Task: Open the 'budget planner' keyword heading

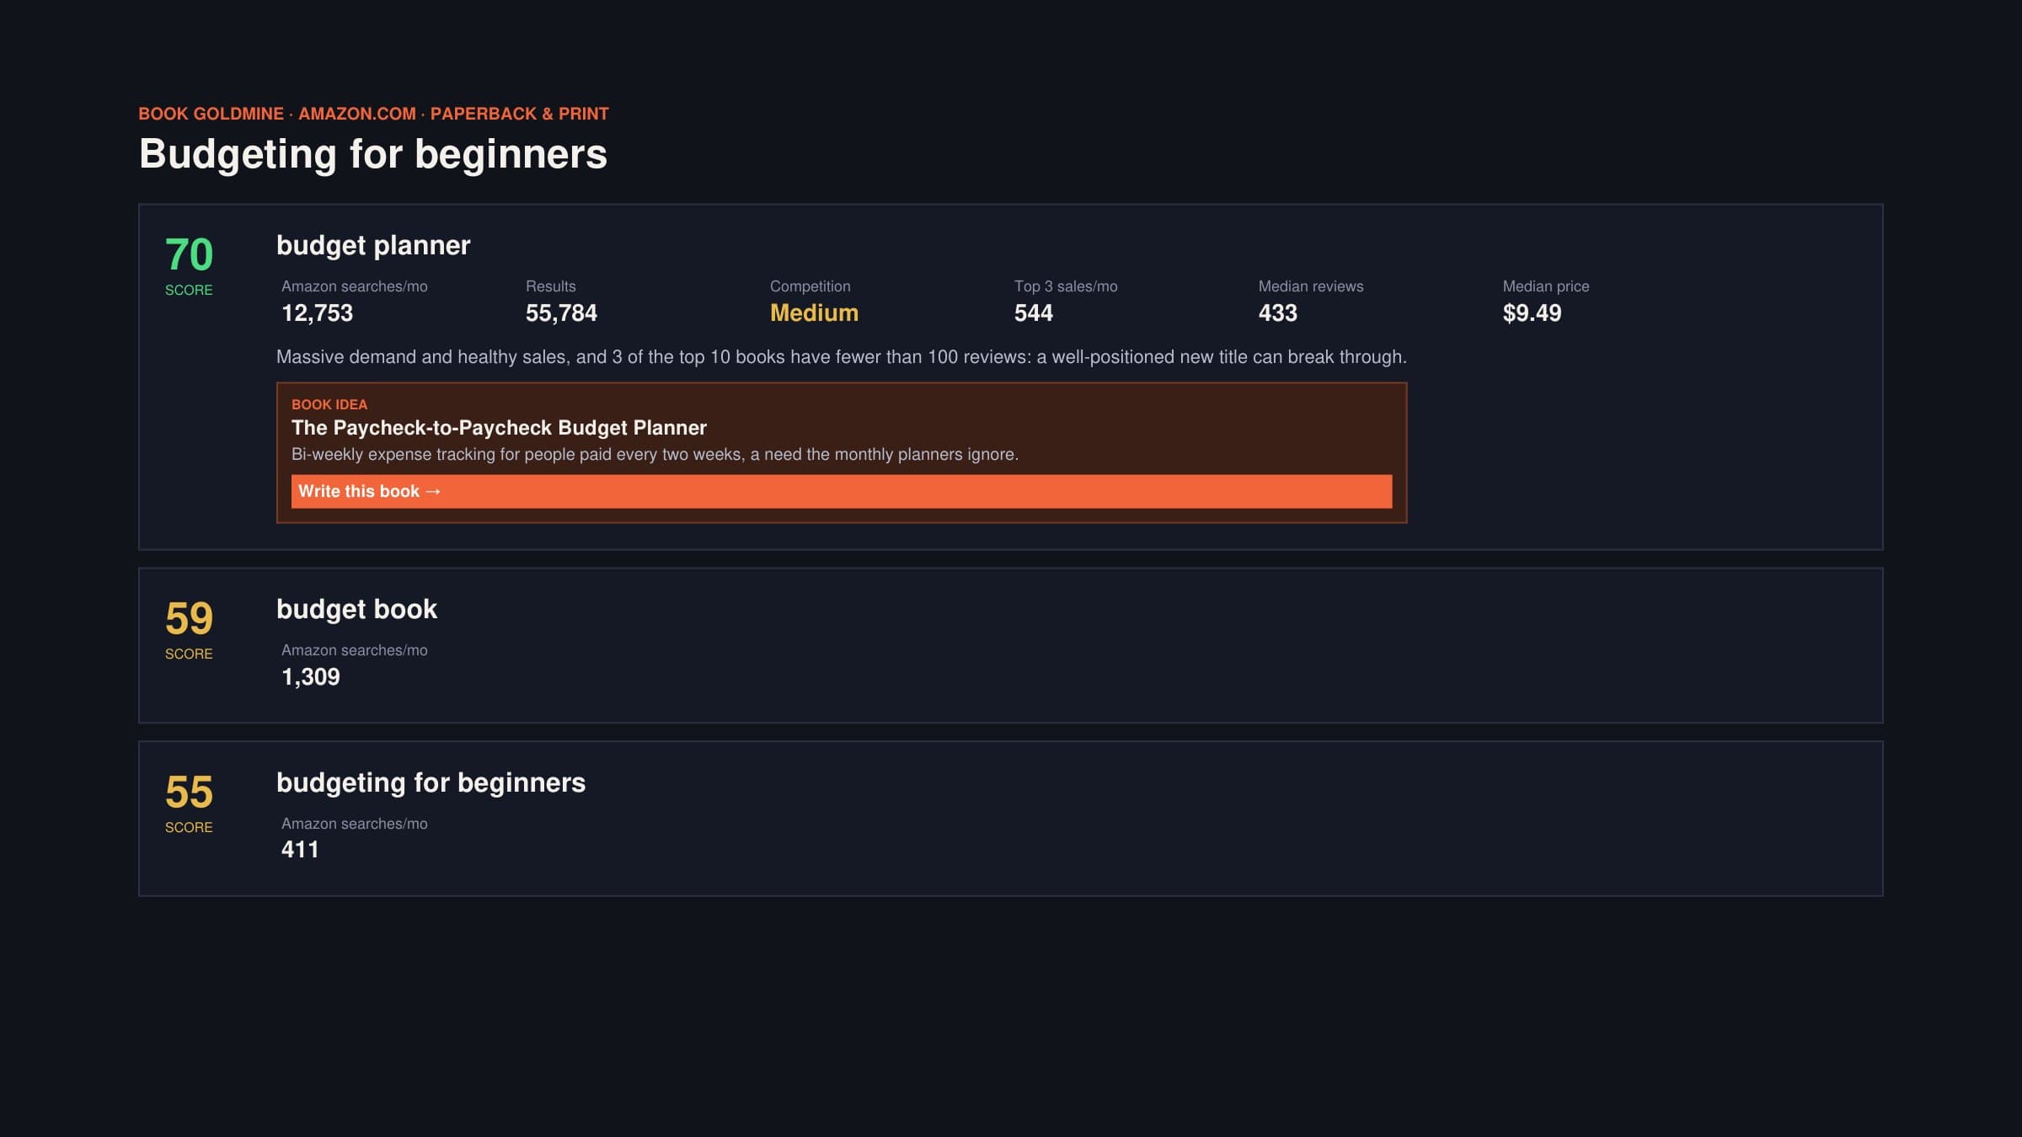Action: pyautogui.click(x=373, y=245)
